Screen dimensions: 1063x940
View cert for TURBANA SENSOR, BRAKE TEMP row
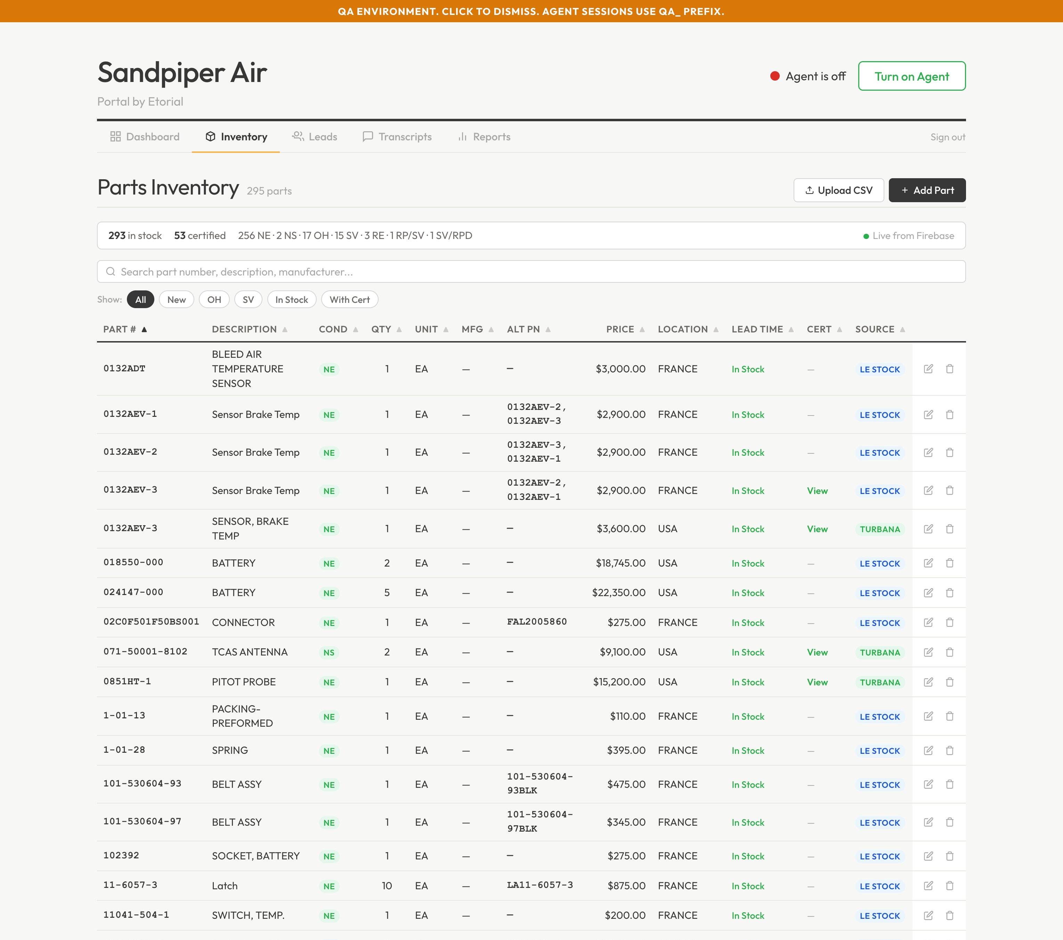click(x=817, y=529)
